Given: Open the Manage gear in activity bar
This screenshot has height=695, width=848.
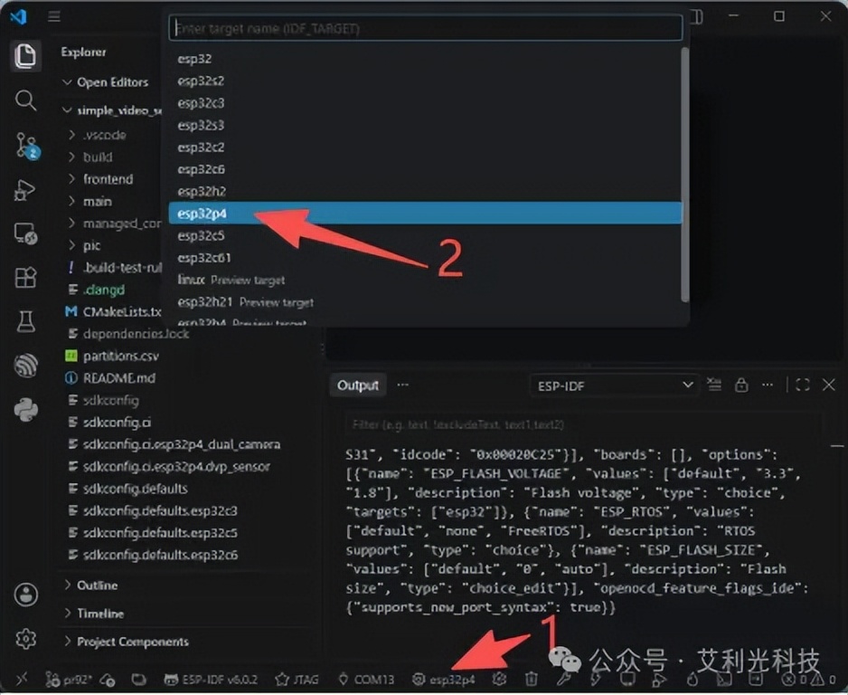Looking at the screenshot, I should point(25,639).
